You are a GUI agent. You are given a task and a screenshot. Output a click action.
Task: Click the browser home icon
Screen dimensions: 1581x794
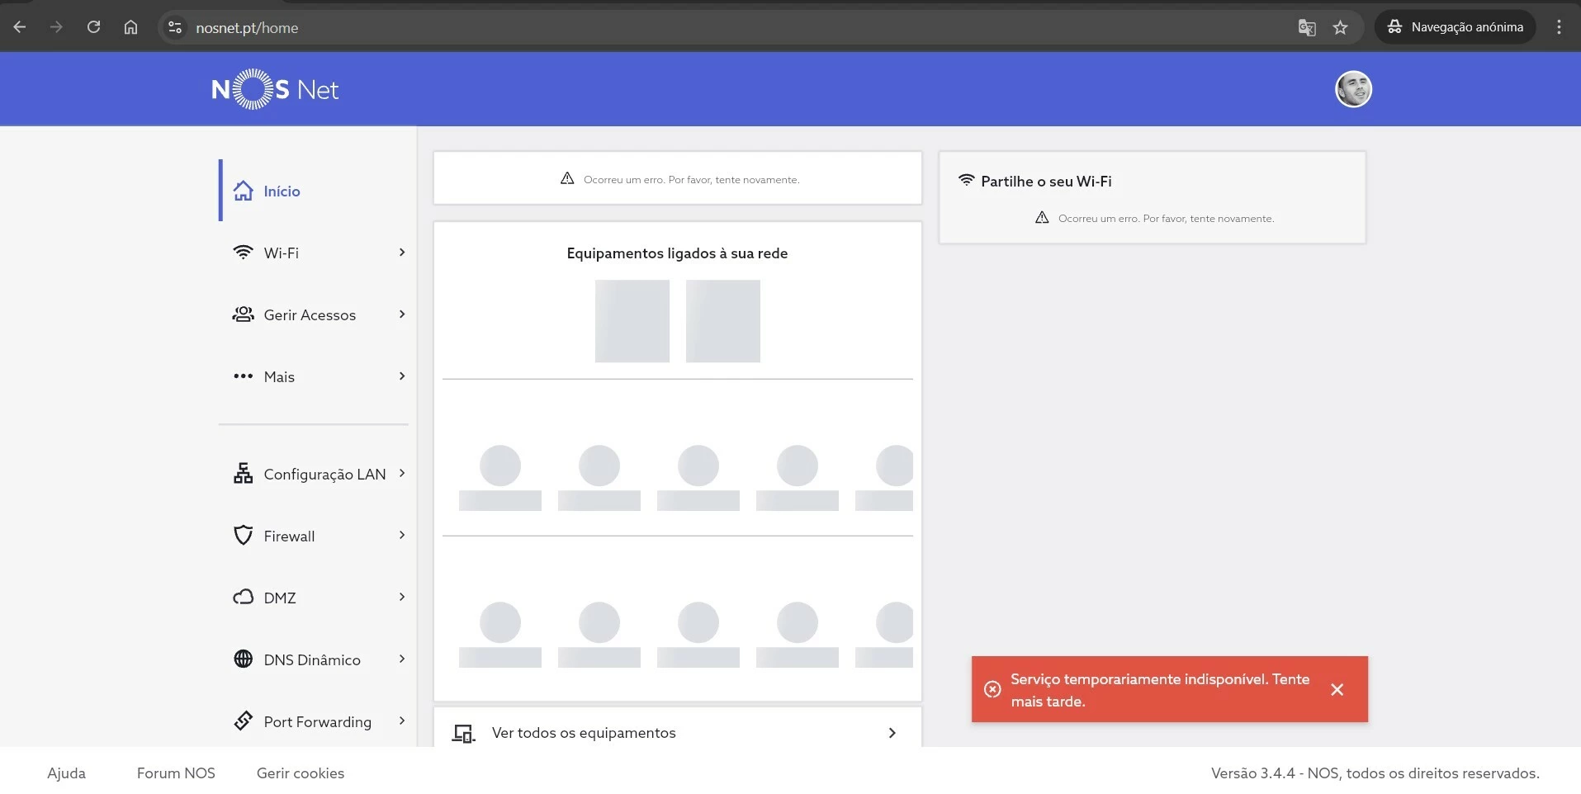(x=130, y=27)
